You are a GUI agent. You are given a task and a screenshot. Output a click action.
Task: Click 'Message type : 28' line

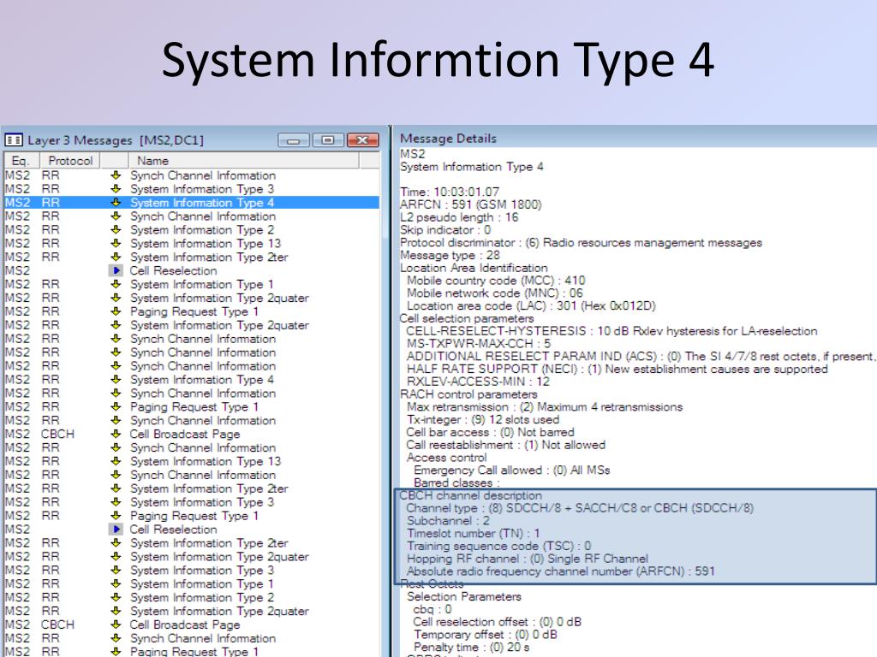pyautogui.click(x=450, y=255)
